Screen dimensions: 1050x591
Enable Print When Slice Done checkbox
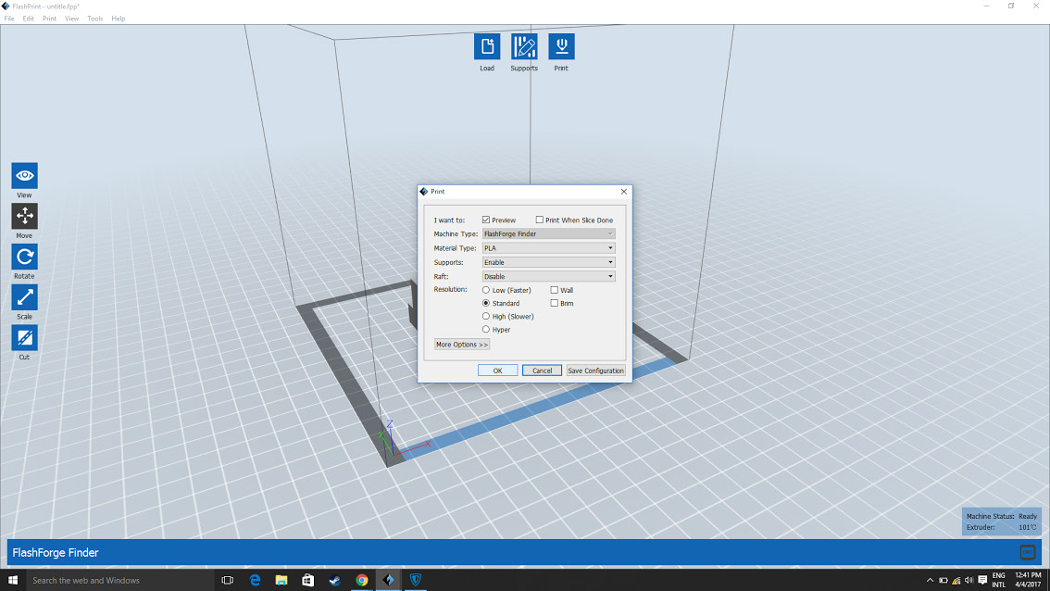coord(540,220)
